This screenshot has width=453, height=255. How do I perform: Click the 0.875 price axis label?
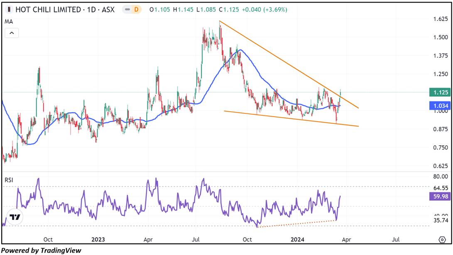441,129
